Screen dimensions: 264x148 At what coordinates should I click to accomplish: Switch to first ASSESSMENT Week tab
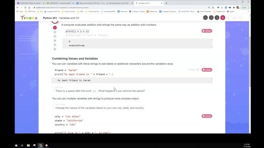pos(31,3)
